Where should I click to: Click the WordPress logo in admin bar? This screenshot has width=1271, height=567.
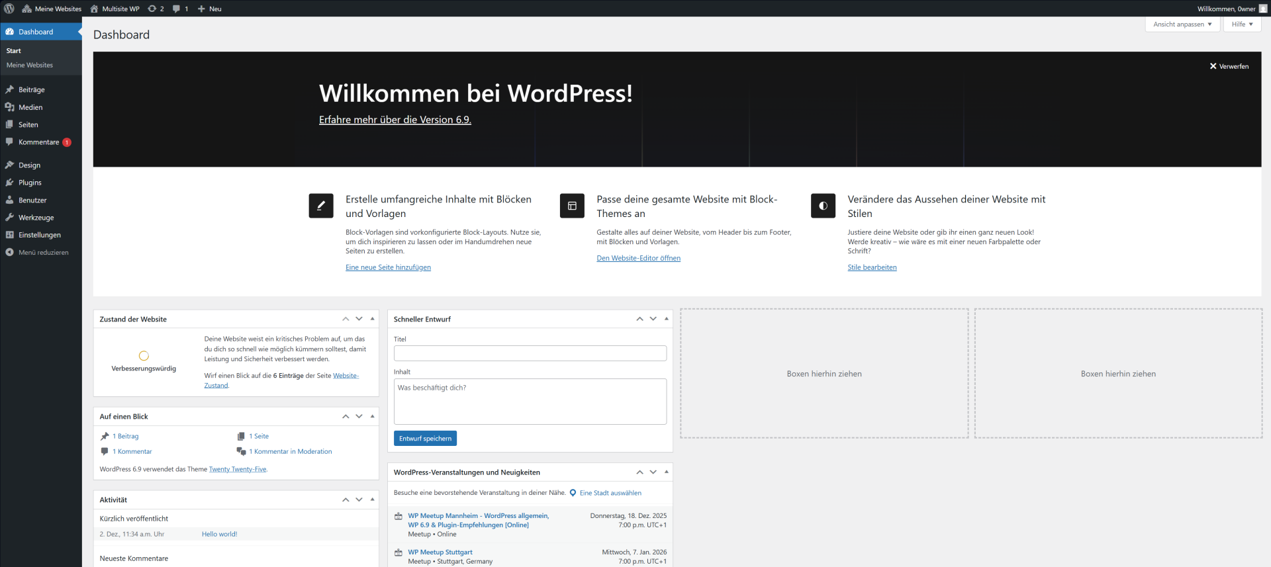point(9,9)
